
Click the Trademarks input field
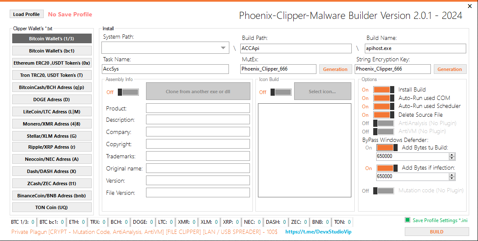(x=198, y=156)
